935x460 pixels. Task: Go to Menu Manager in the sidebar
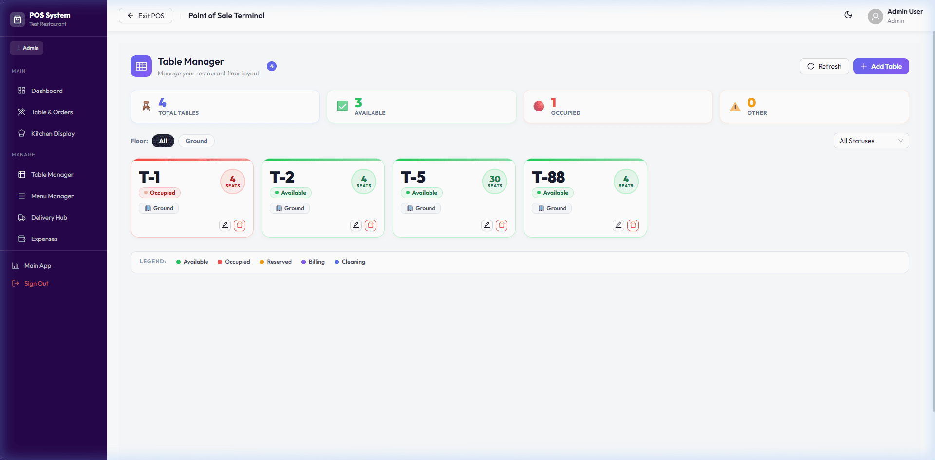point(52,196)
